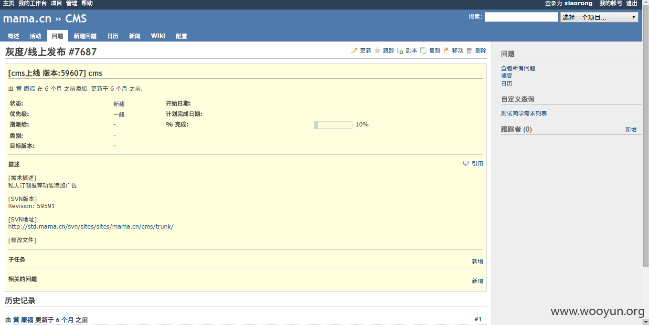Click the 新建 status value
This screenshot has width=649, height=325.
click(x=119, y=104)
